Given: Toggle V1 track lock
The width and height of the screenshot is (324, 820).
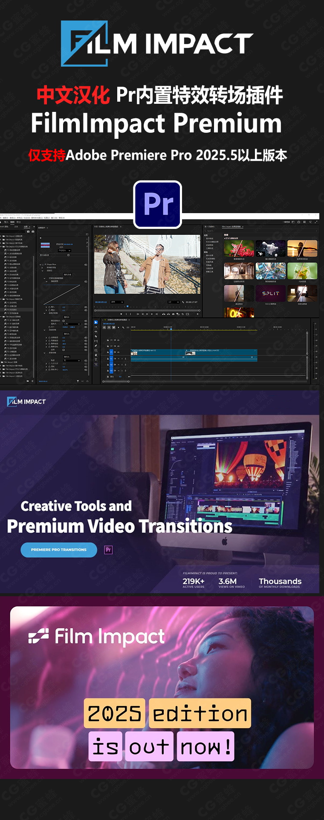Looking at the screenshot, I should pyautogui.click(x=108, y=352).
